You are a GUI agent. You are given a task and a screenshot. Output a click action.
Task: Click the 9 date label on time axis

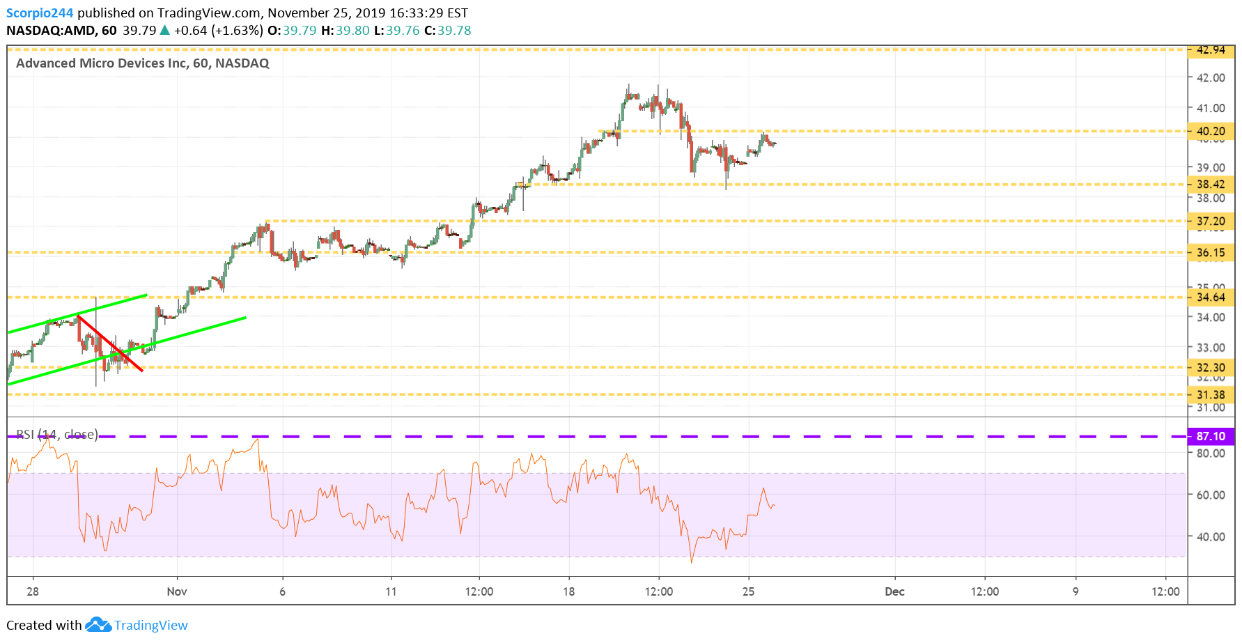coord(1076,591)
